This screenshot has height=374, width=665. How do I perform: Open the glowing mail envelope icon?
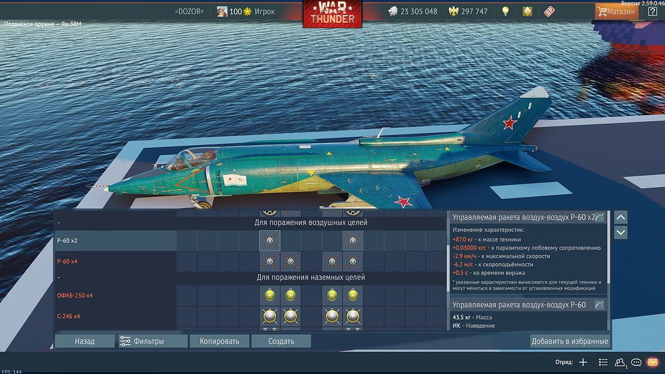(653, 362)
